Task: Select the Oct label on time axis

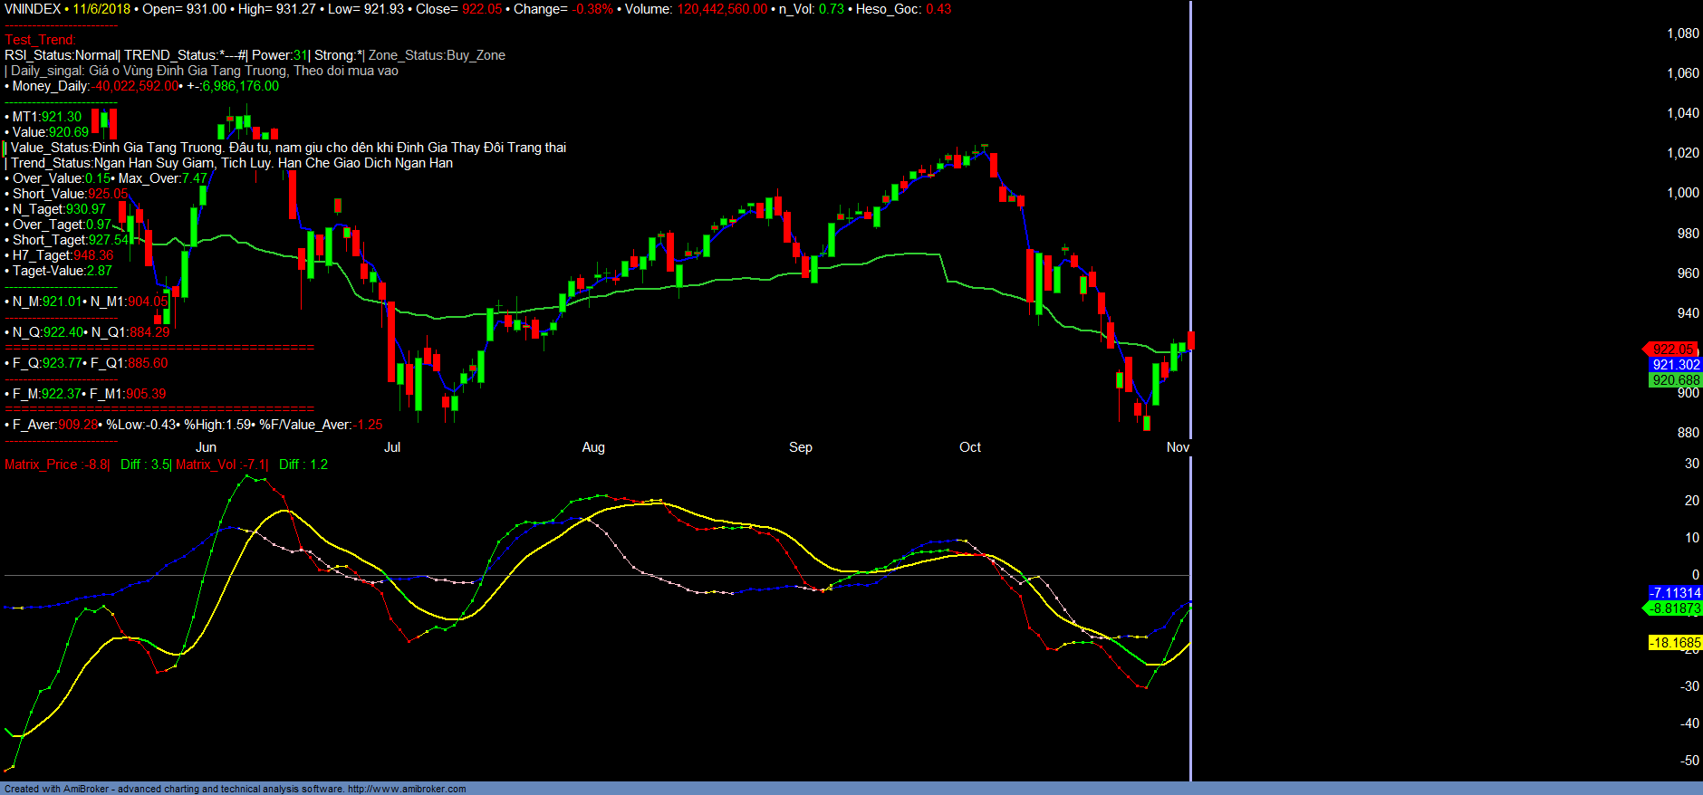Action: [970, 447]
